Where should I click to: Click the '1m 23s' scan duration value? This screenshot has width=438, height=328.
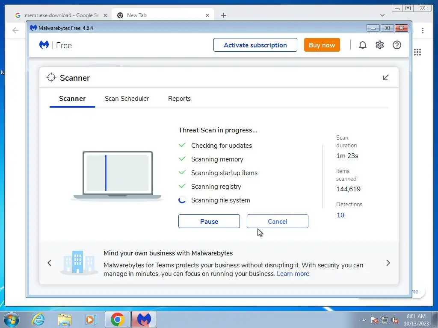pos(347,156)
